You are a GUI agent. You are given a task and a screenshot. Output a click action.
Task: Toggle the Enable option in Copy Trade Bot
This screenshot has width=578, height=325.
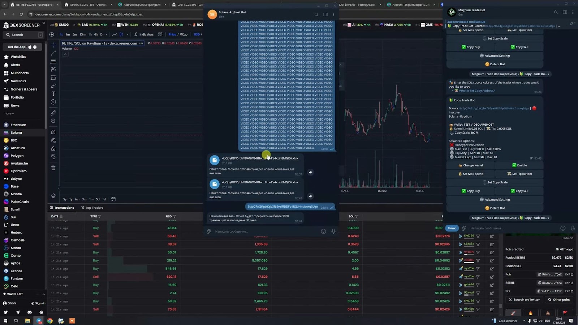pos(519,165)
